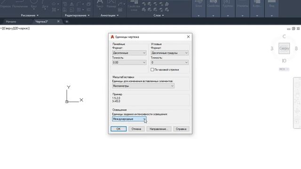The width and height of the screenshot is (301, 169).
Task: Switch to the Чертеж3 drawing tab
Action: 42,22
